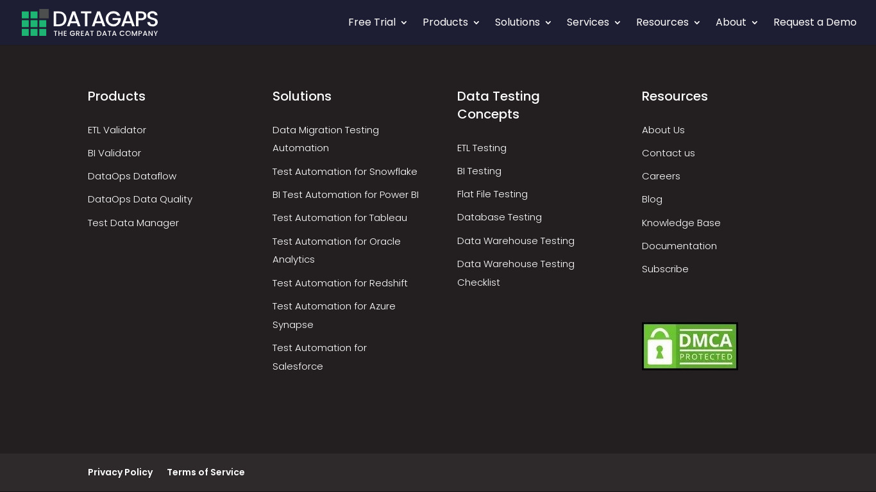This screenshot has height=492, width=876.
Task: Expand the About menu chevron
Action: (755, 23)
